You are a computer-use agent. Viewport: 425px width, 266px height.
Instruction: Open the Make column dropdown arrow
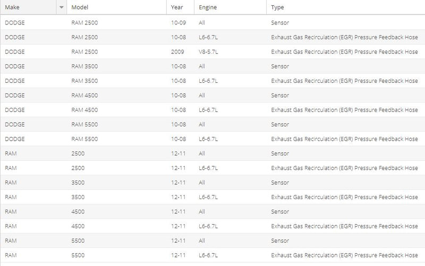[62, 7]
